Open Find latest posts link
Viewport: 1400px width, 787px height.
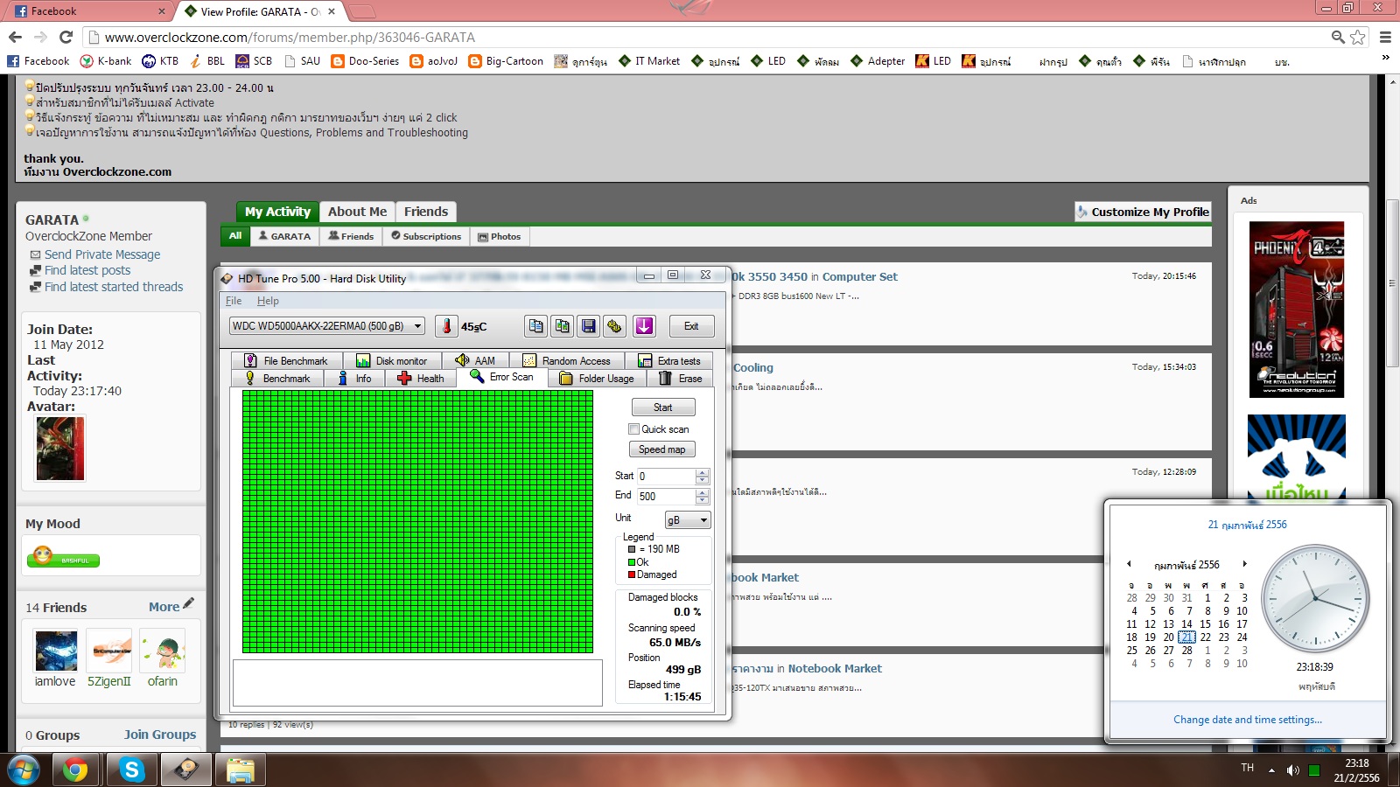click(x=87, y=270)
